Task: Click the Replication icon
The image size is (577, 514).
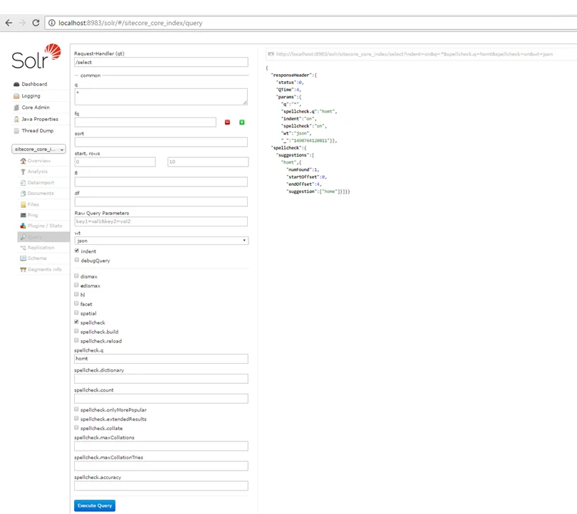Action: [x=24, y=248]
